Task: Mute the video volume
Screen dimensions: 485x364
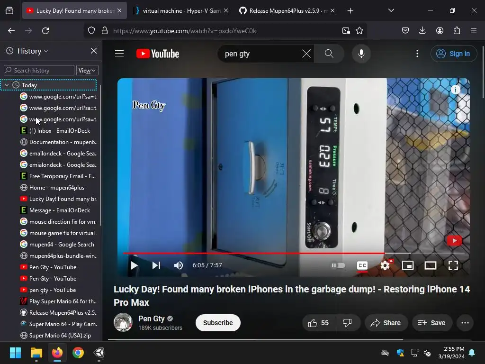Action: coord(179,265)
